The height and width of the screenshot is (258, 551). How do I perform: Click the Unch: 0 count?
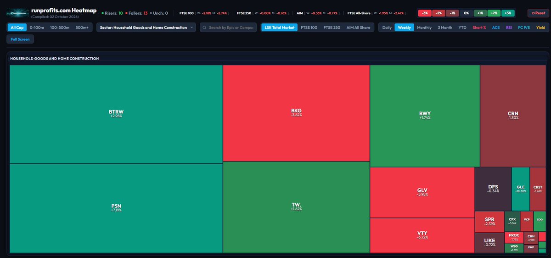pyautogui.click(x=158, y=13)
